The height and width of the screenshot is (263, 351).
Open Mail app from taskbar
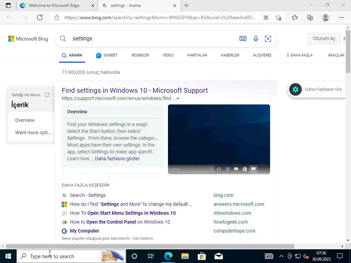tap(219, 256)
